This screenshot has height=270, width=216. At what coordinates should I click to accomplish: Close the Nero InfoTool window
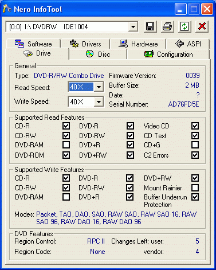pyautogui.click(x=207, y=9)
